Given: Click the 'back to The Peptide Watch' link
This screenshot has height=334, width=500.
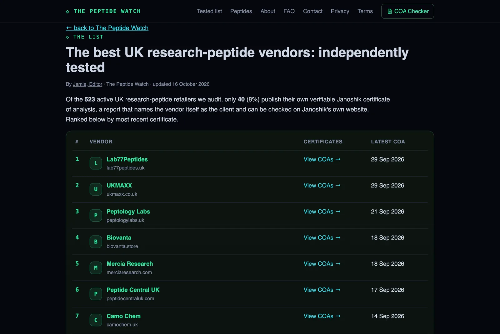Looking at the screenshot, I should point(107,28).
